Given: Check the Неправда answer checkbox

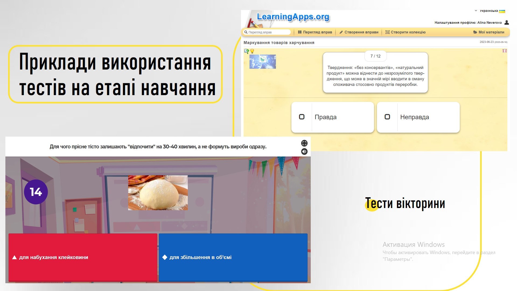Looking at the screenshot, I should (387, 117).
